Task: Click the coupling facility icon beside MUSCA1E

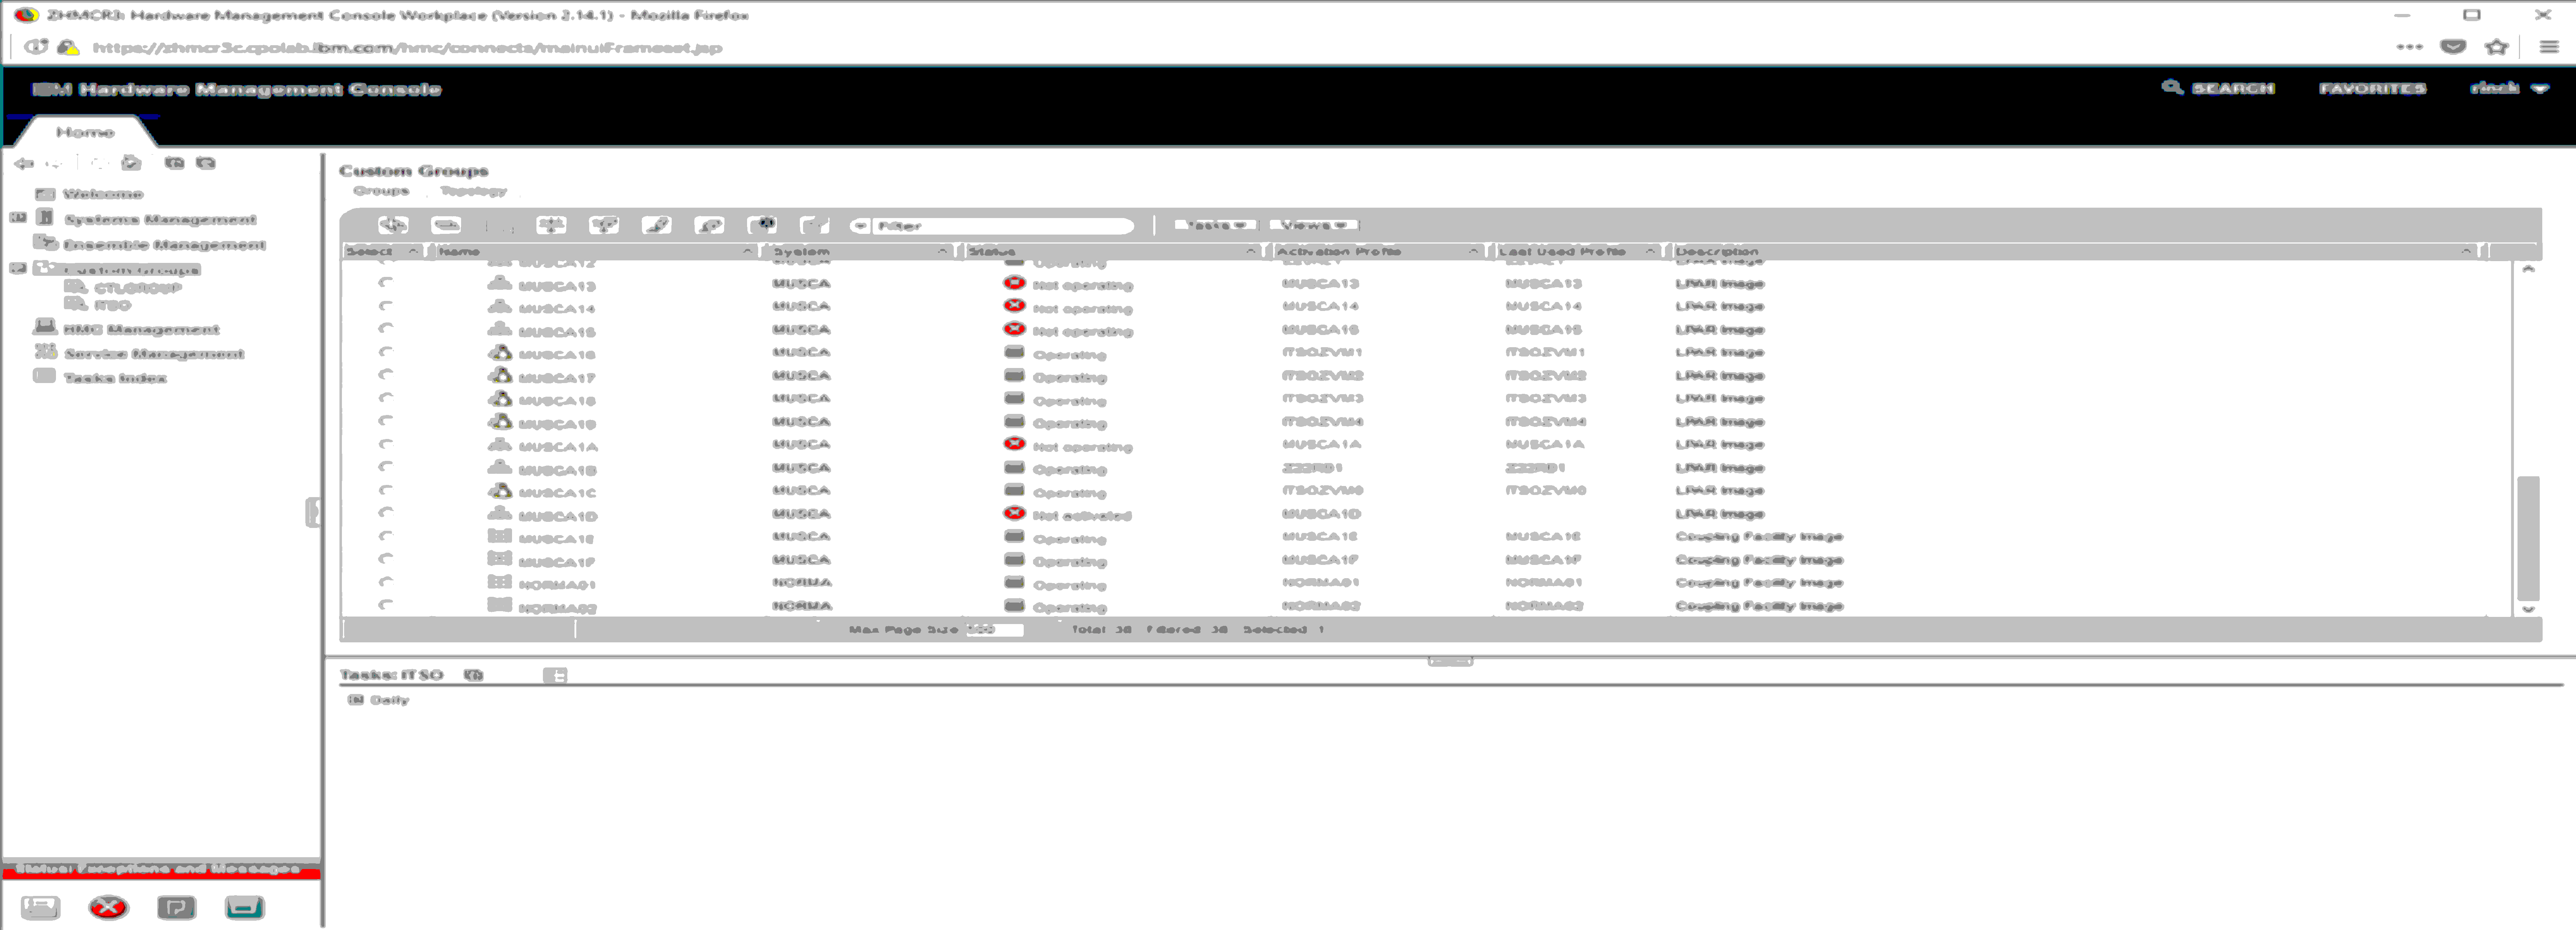Action: pos(500,536)
